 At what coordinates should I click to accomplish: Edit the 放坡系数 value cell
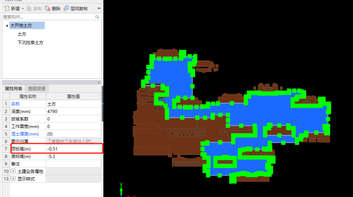point(73,119)
